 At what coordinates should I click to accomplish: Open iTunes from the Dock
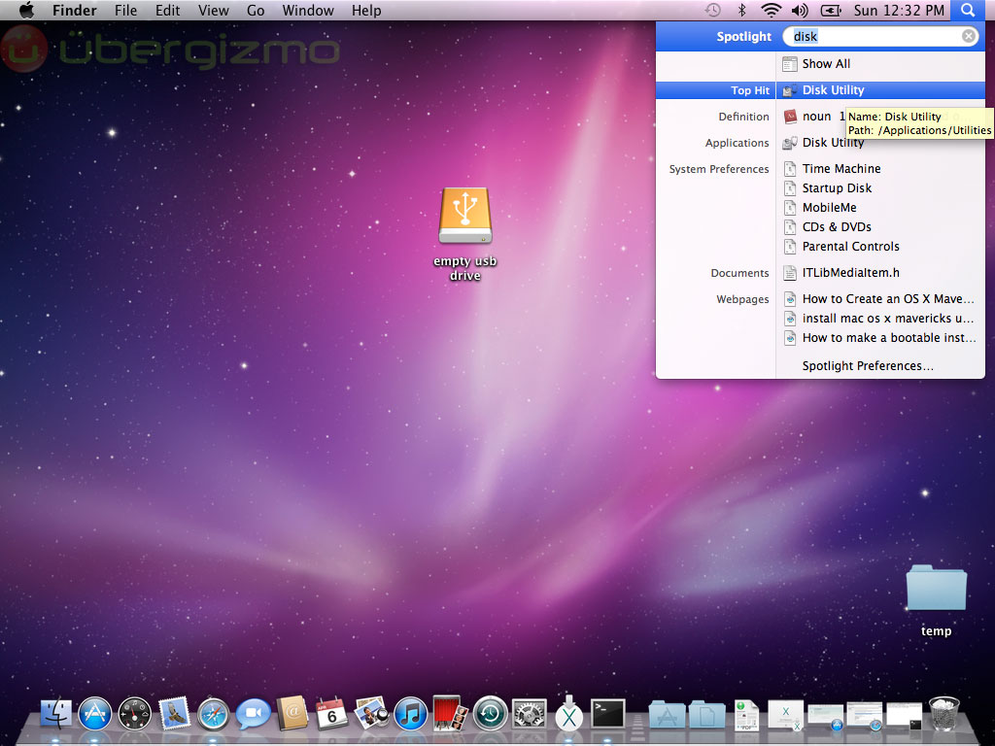[411, 715]
